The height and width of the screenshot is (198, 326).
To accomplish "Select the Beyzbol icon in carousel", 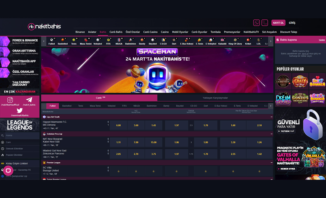I will pos(153,41).
